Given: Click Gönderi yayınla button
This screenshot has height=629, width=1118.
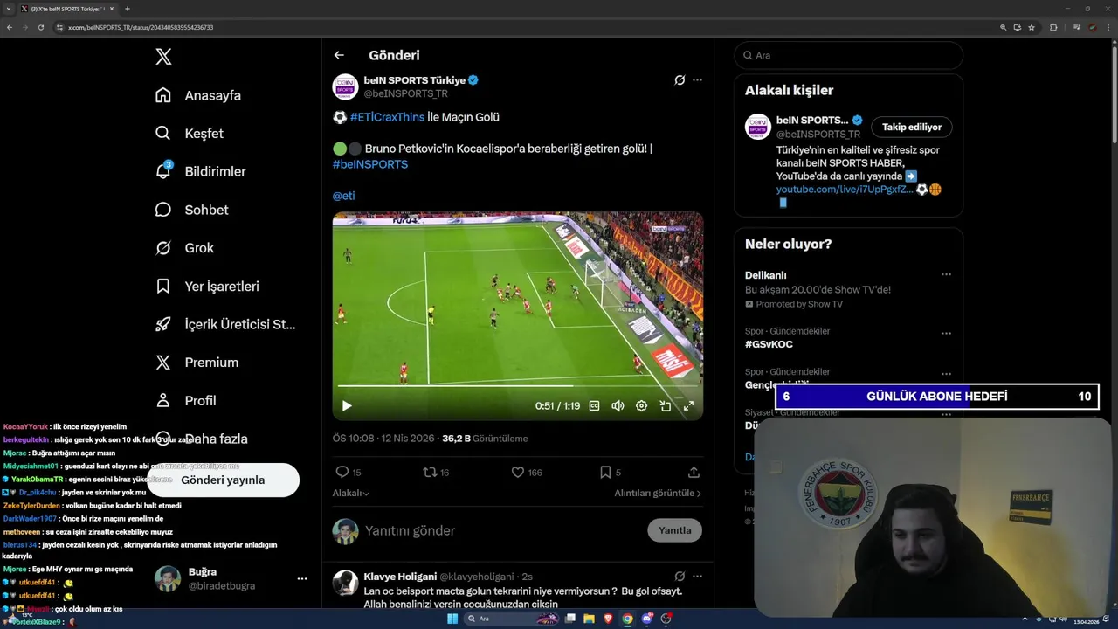Looking at the screenshot, I should [x=223, y=480].
